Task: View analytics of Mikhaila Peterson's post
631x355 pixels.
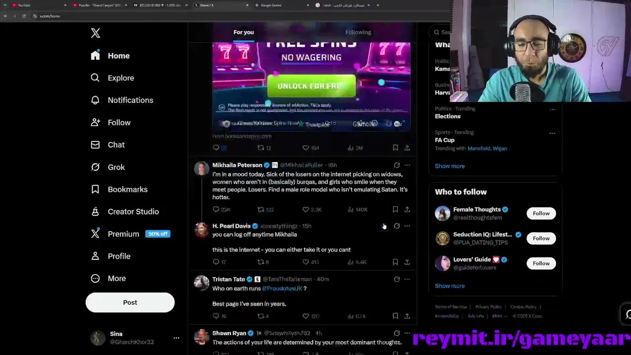Action: 357,210
